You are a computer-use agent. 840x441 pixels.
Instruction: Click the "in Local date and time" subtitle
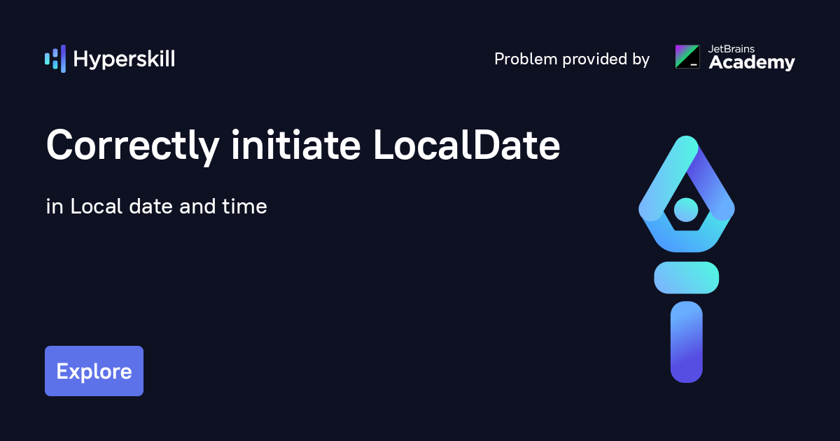point(156,207)
